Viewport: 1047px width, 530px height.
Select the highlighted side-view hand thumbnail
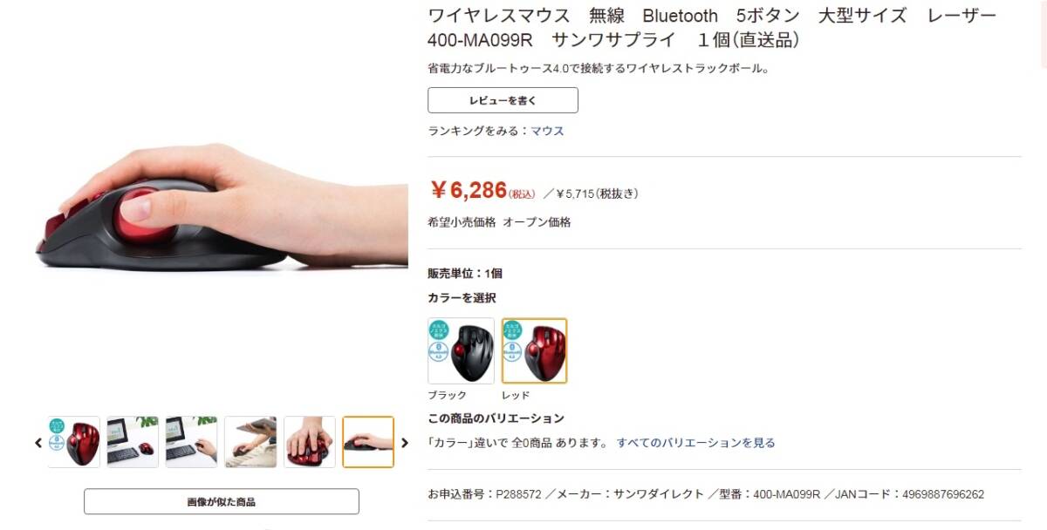coord(368,442)
